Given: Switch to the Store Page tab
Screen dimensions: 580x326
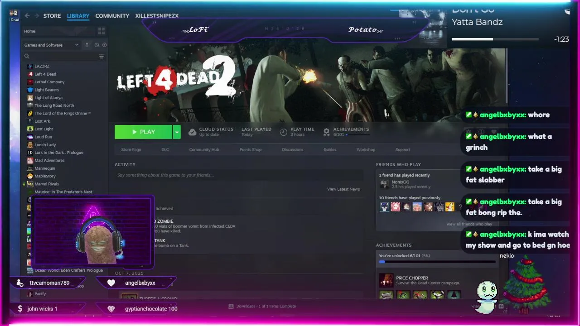Looking at the screenshot, I should click(131, 149).
